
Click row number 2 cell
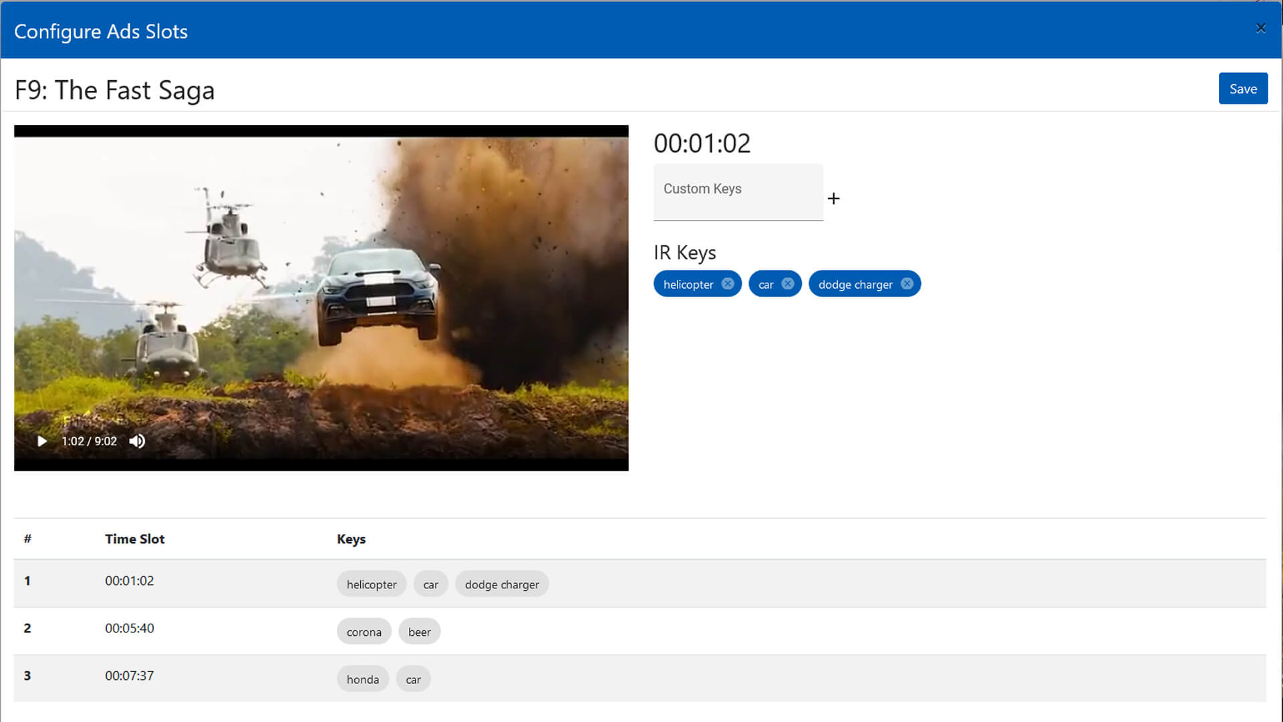coord(27,628)
